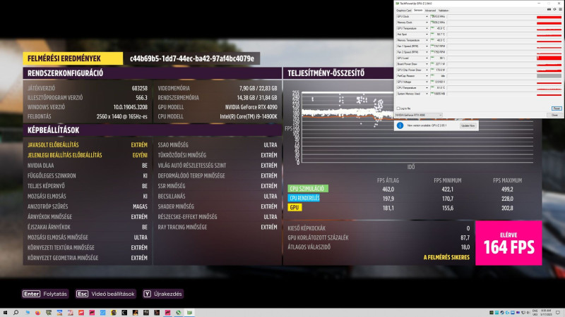Switch to the Graphics Card tab
The image size is (565, 317).
[403, 11]
